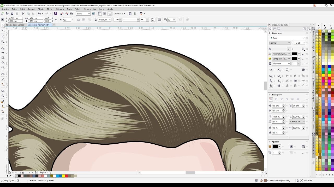Click the Página 1 page tab
This screenshot has height=187, width=334.
click(x=44, y=172)
